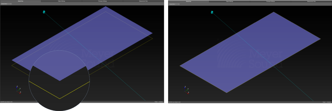The height and width of the screenshot is (111, 332).
Task: Click the hint text in right status bar
Action: click(175, 102)
